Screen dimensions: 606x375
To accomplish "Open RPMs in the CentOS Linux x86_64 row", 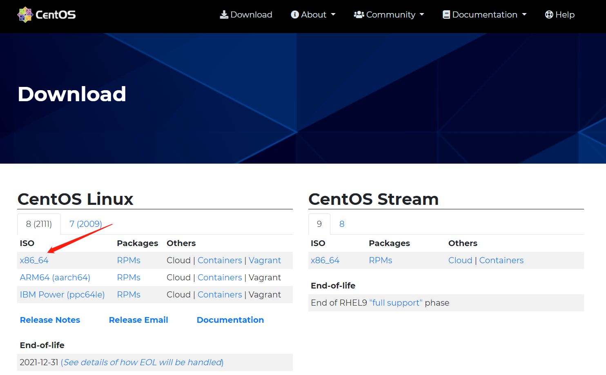I will coord(129,260).
